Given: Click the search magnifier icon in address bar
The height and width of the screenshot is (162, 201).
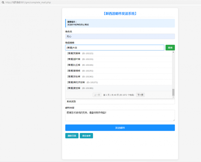Looking at the screenshot, I should pyautogui.click(x=3, y=2).
